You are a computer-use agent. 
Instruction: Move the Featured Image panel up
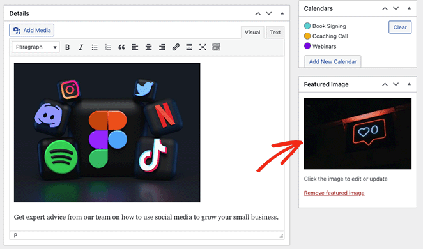385,84
